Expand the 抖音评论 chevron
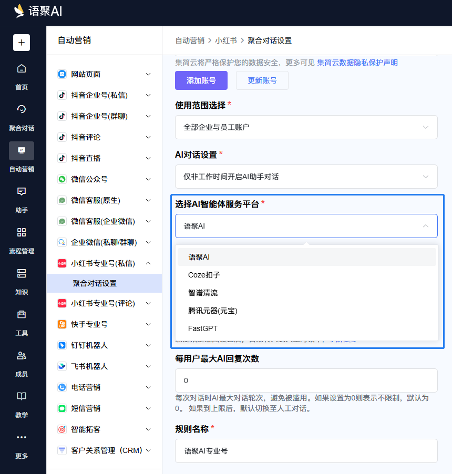The height and width of the screenshot is (474, 452). click(148, 137)
